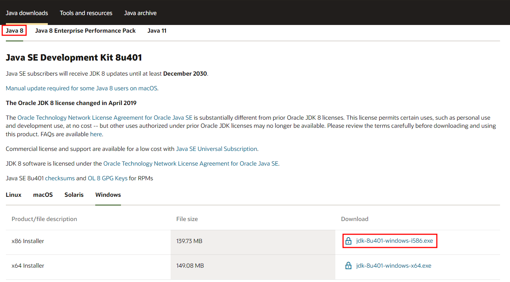Click the File size column header

pos(187,219)
